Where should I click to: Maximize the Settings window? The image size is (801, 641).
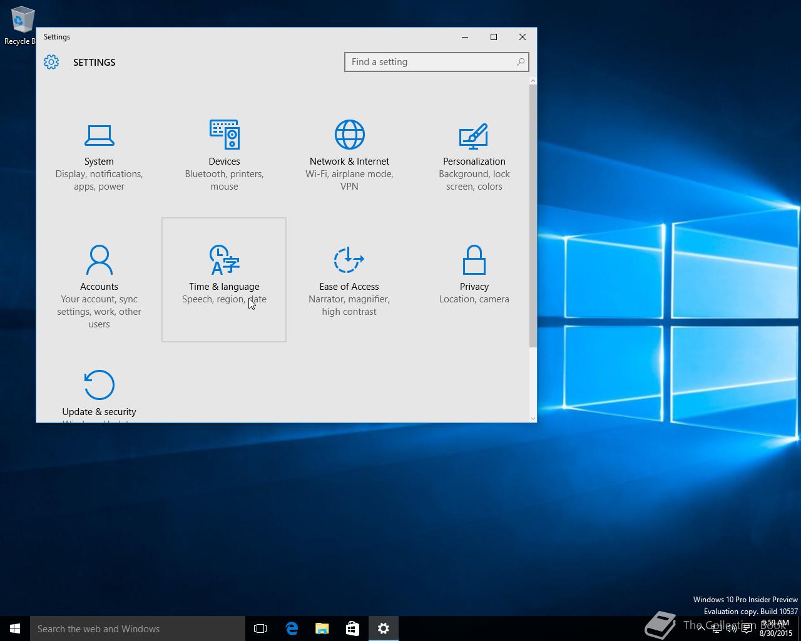494,37
